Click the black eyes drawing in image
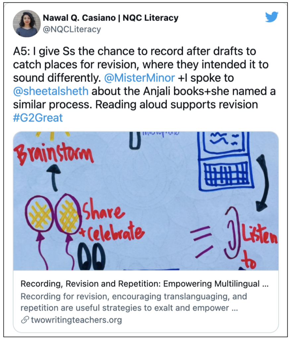 92,256
